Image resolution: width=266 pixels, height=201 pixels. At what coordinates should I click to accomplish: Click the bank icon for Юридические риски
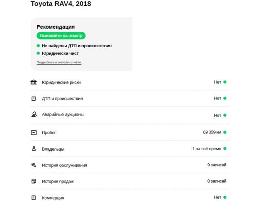click(x=34, y=82)
